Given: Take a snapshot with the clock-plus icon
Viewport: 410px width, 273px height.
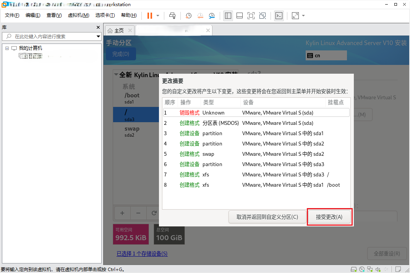Looking at the screenshot, I should click(x=188, y=16).
